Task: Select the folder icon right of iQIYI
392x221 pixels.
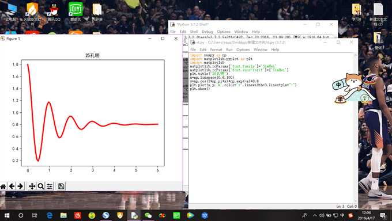Action: [97, 12]
